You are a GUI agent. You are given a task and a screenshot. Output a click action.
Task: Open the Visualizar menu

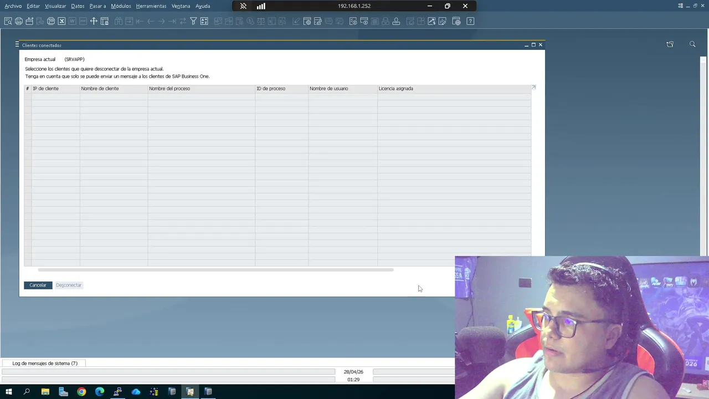coord(55,6)
